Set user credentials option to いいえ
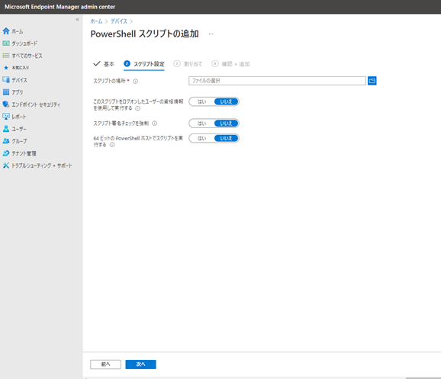Screen dimensions: 441x379 pos(226,101)
